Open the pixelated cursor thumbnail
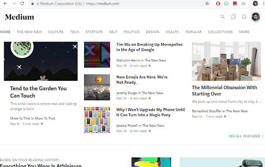Screen dimensions: 265x167 (97, 55)
